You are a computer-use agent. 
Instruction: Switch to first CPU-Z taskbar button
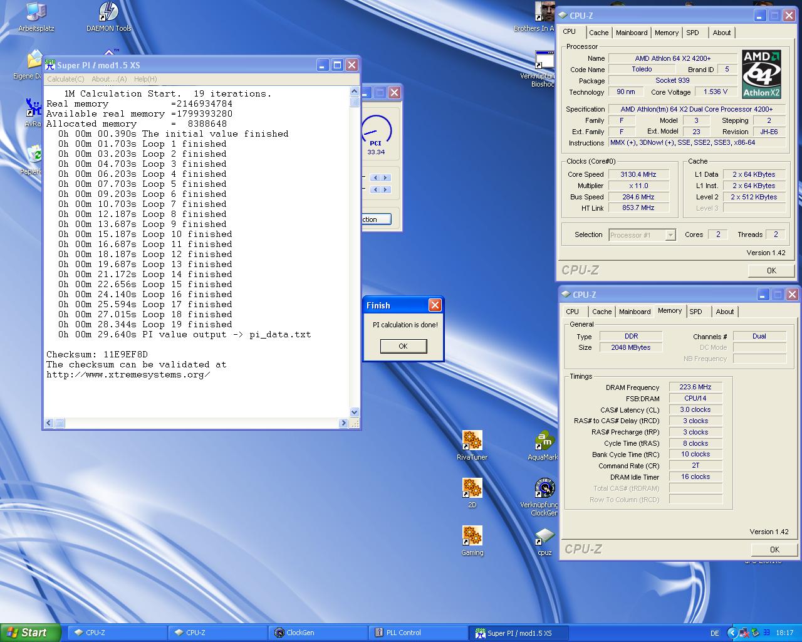click(117, 633)
